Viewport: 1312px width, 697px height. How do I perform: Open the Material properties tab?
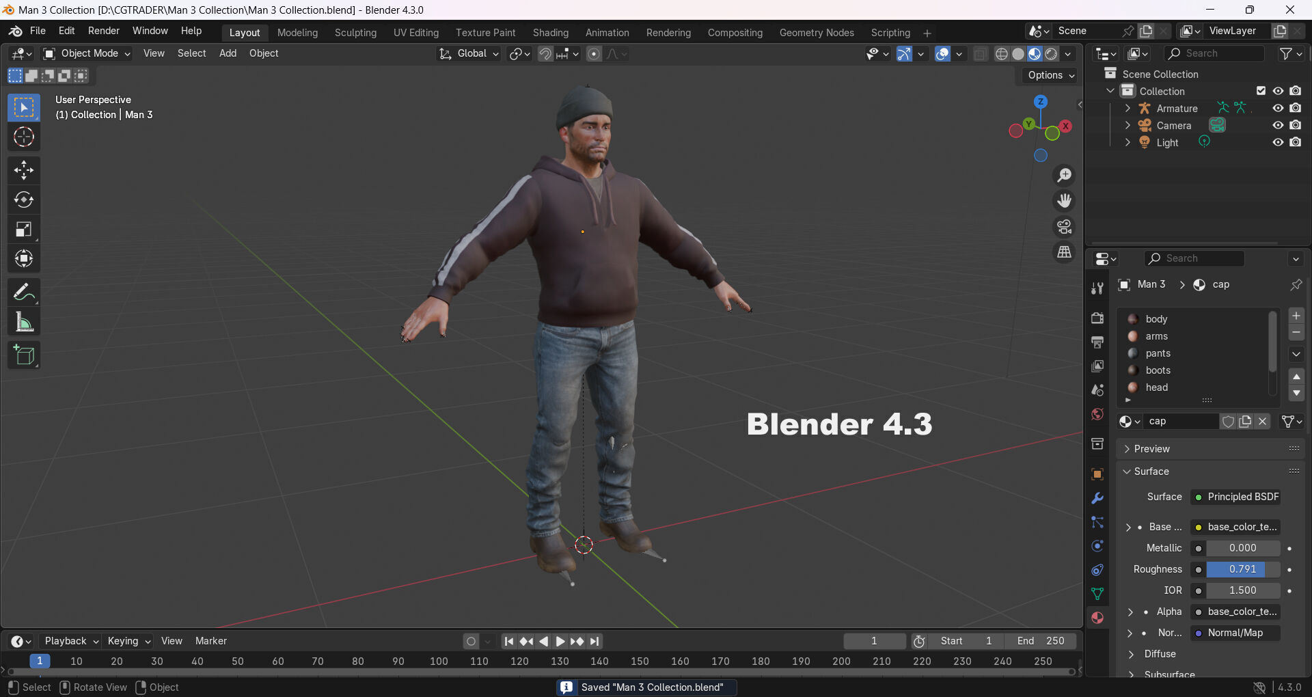pos(1097,618)
